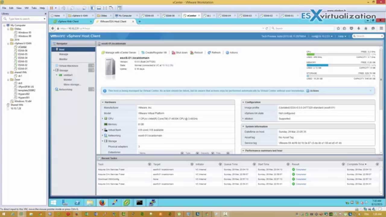Open Virtual Machines in the Navigator

click(x=68, y=66)
